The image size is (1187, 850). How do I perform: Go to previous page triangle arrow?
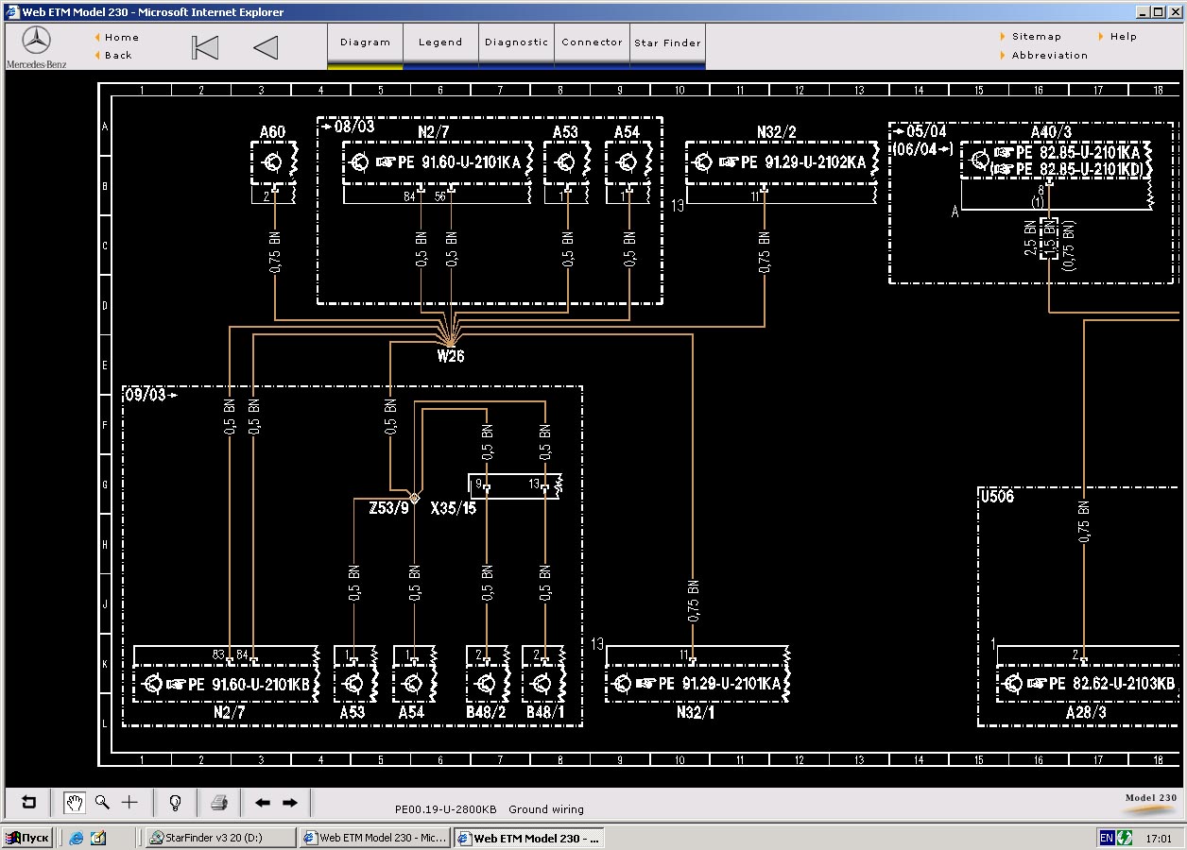[266, 47]
